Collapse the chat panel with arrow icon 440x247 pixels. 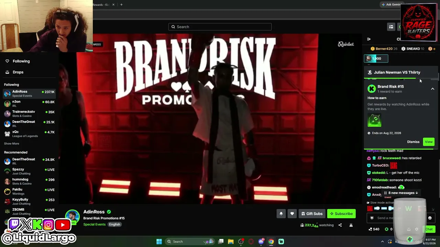point(369,39)
